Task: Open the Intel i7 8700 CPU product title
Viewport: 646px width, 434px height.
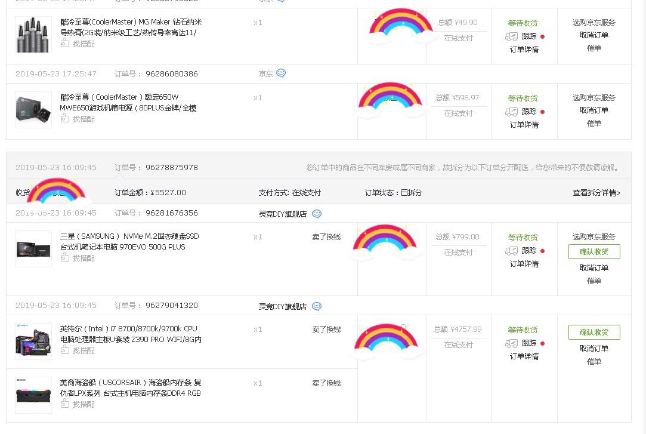Action: (x=131, y=334)
